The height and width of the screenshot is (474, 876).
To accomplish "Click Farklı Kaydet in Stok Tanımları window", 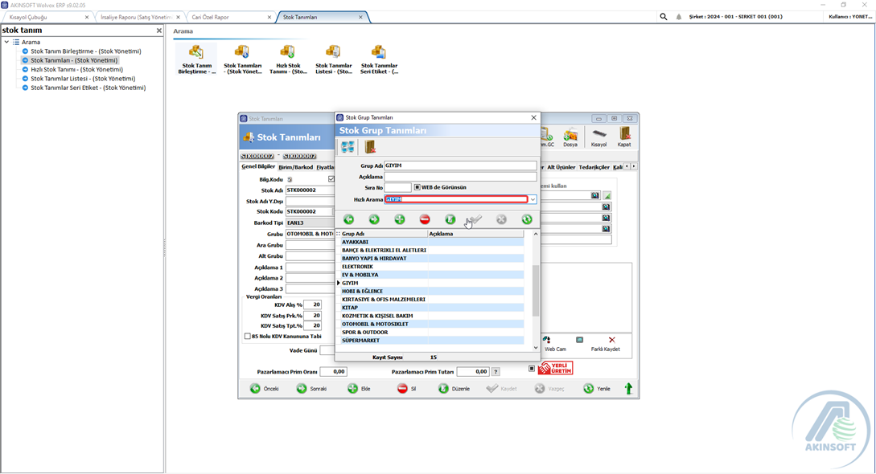I will (x=605, y=344).
